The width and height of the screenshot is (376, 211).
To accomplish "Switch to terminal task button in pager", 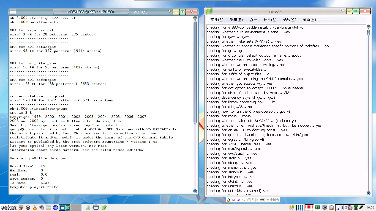I will 62,207.
